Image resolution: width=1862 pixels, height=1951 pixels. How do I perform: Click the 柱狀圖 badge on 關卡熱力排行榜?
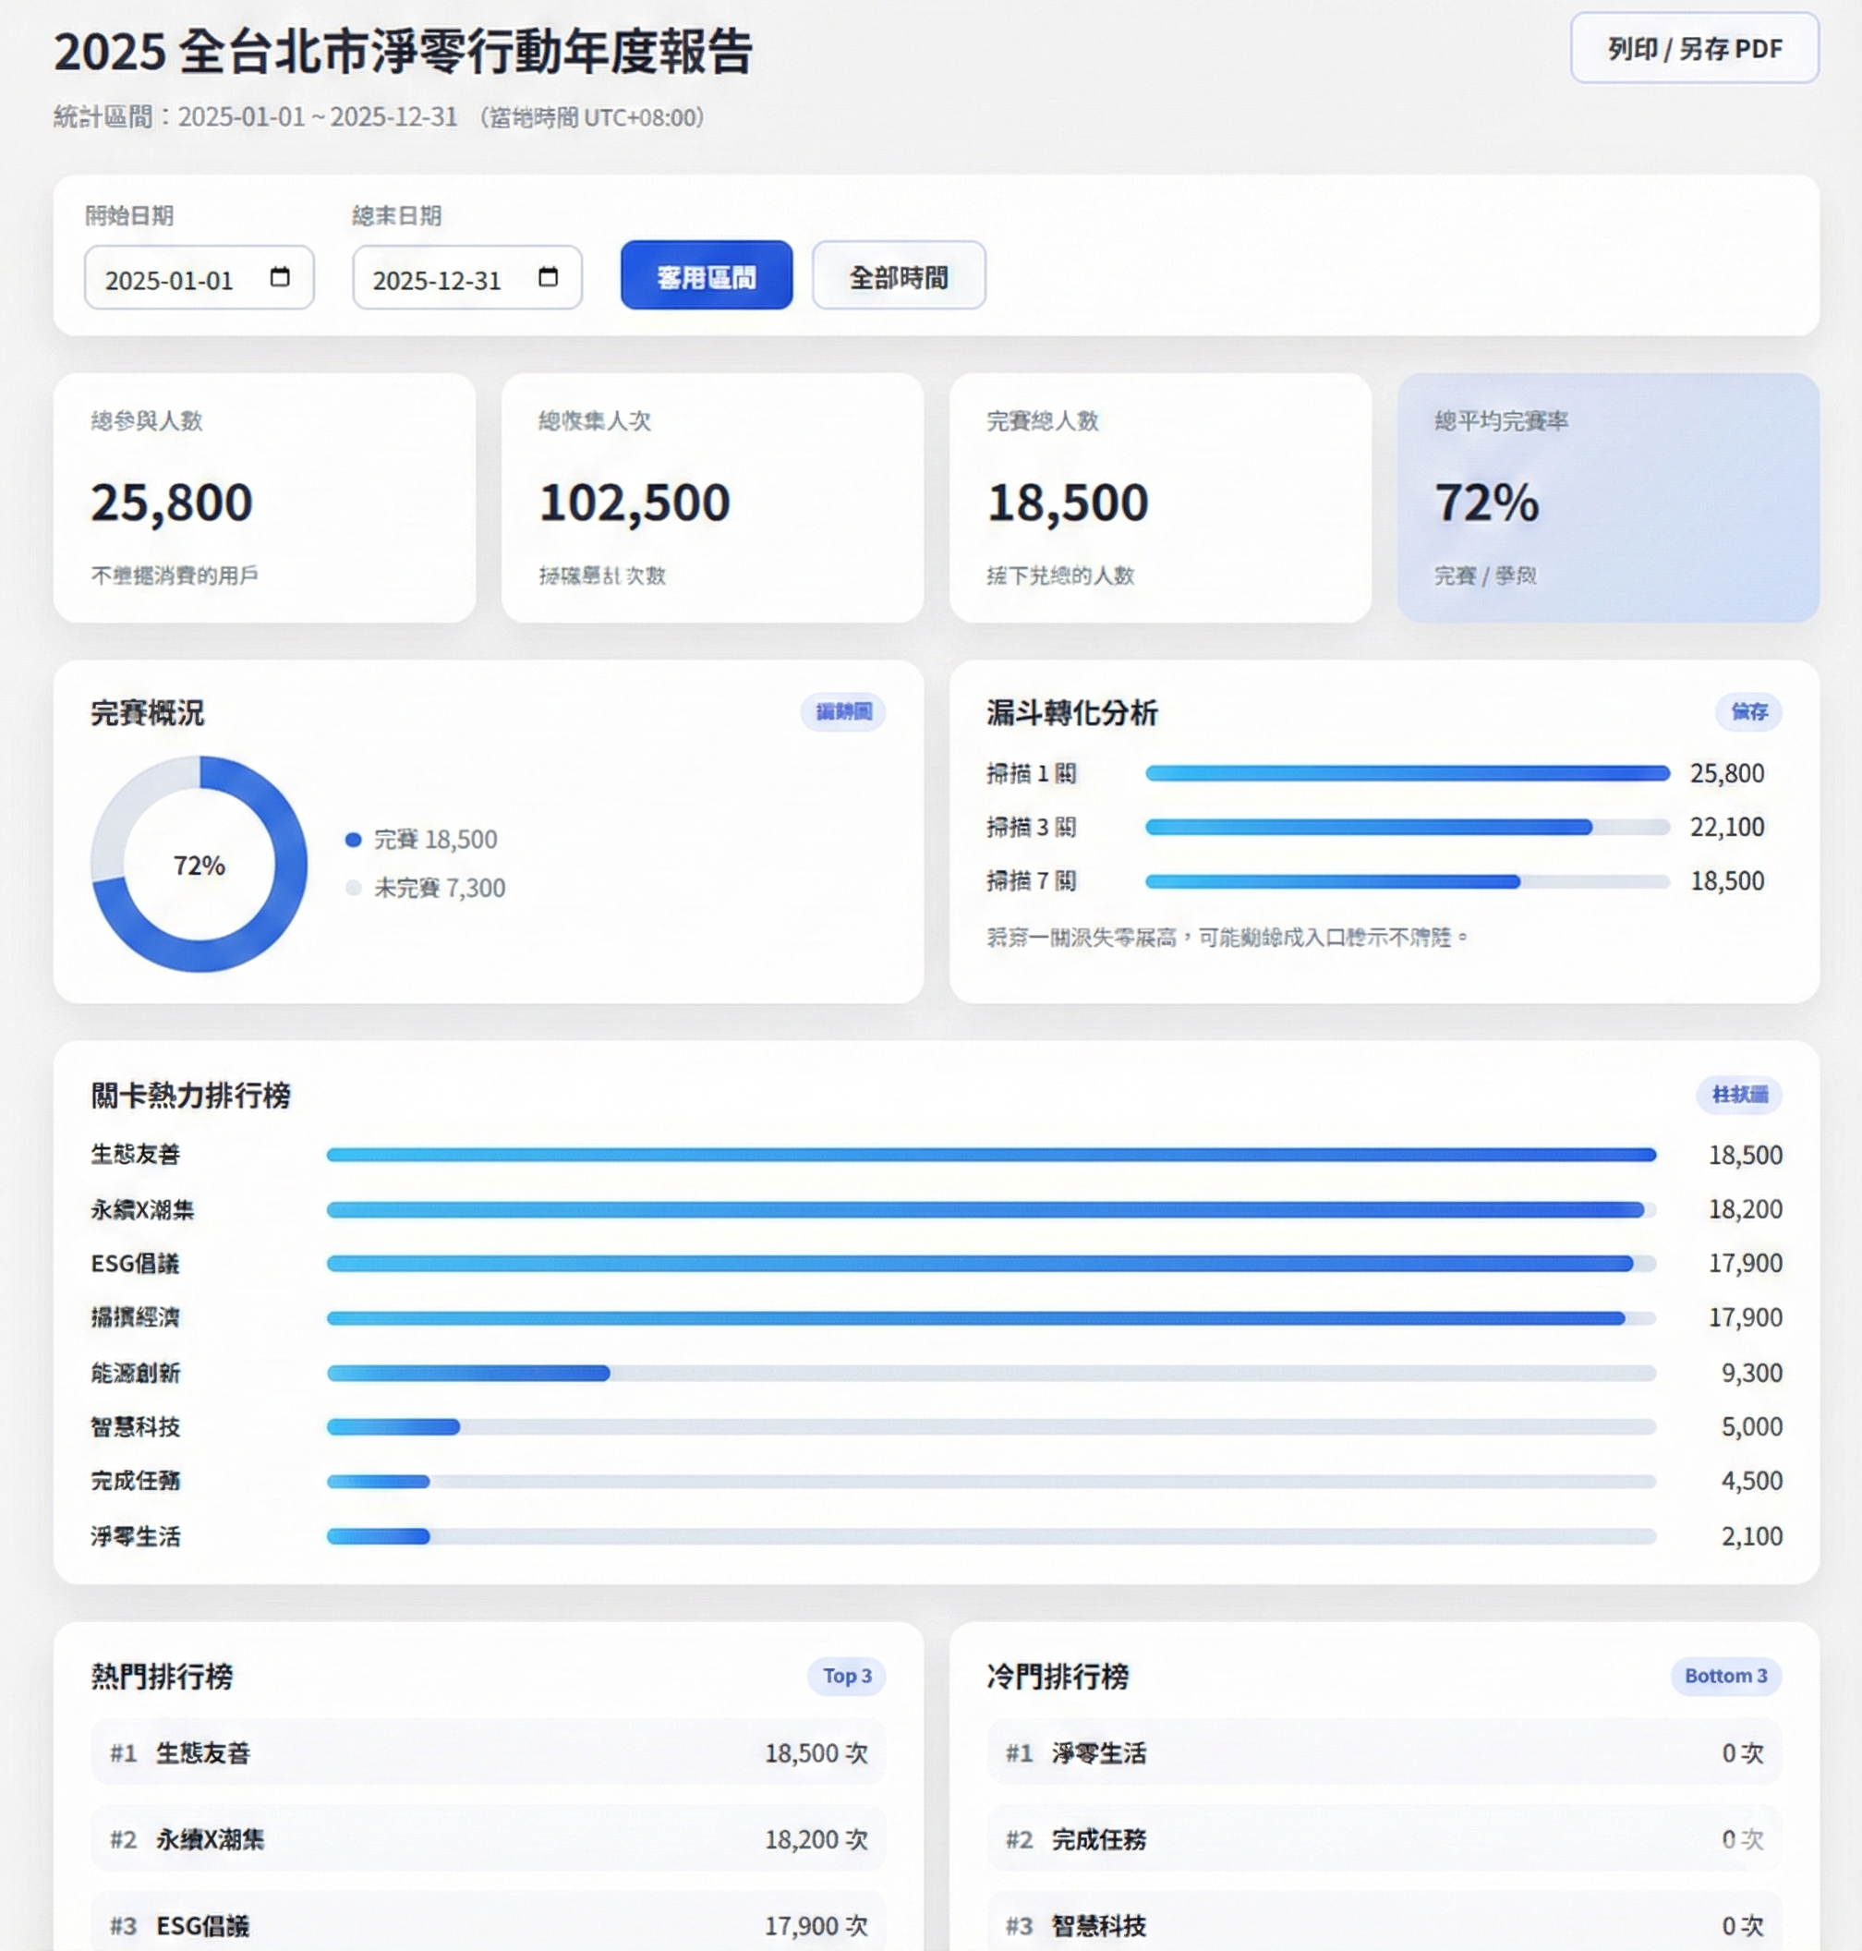pos(1740,1097)
